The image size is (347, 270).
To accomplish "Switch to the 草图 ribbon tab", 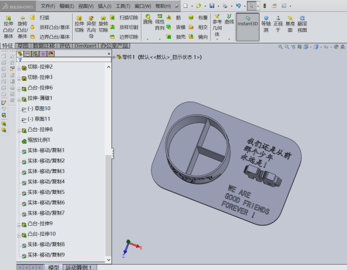I will click(x=23, y=46).
